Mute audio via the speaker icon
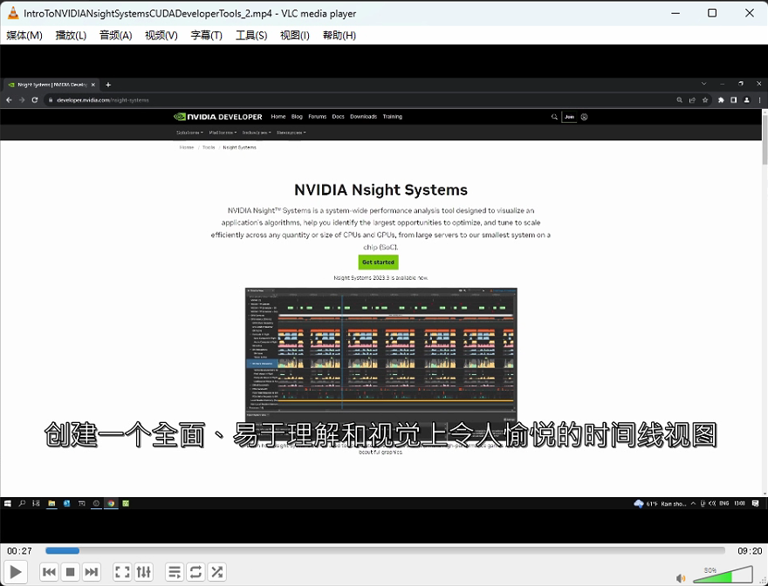Image resolution: width=768 pixels, height=586 pixels. 681,577
